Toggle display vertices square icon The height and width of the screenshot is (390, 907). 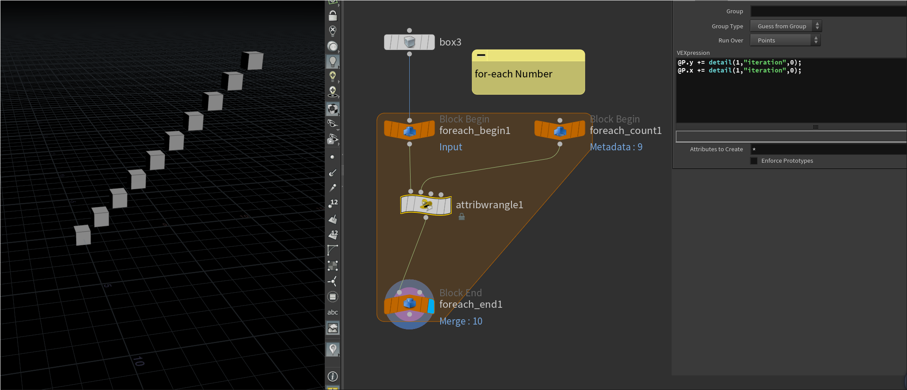pos(333,265)
